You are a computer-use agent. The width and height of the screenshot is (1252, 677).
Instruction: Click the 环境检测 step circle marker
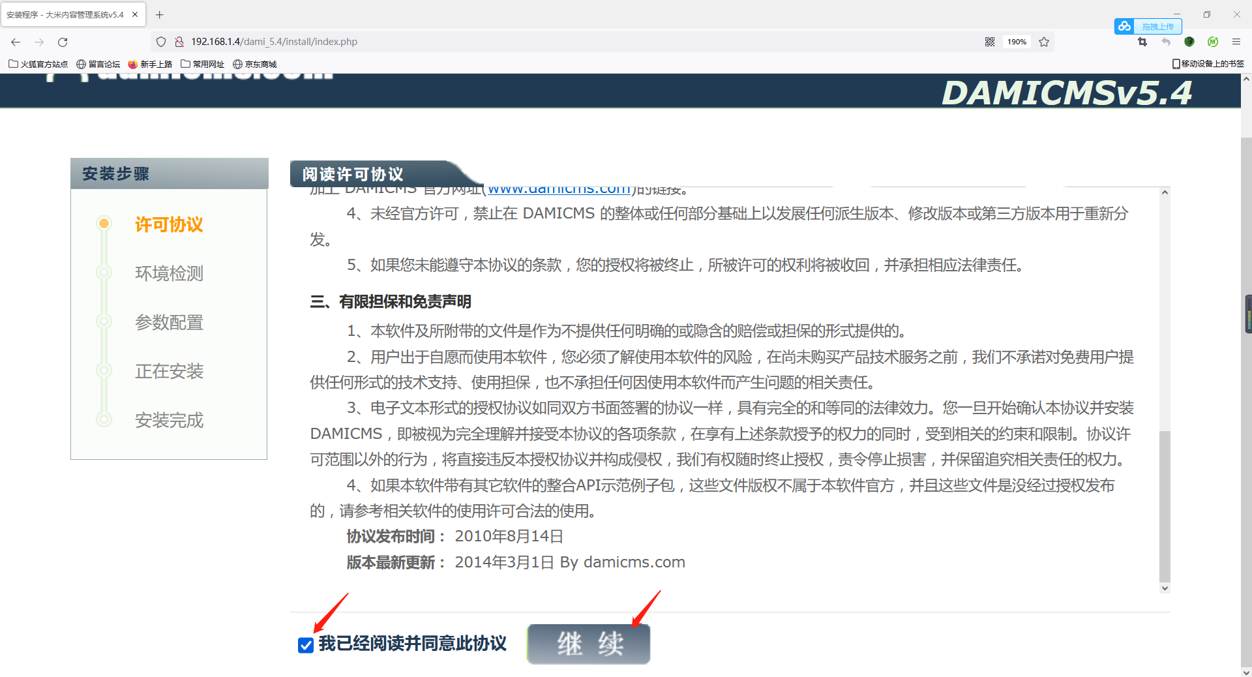point(104,272)
